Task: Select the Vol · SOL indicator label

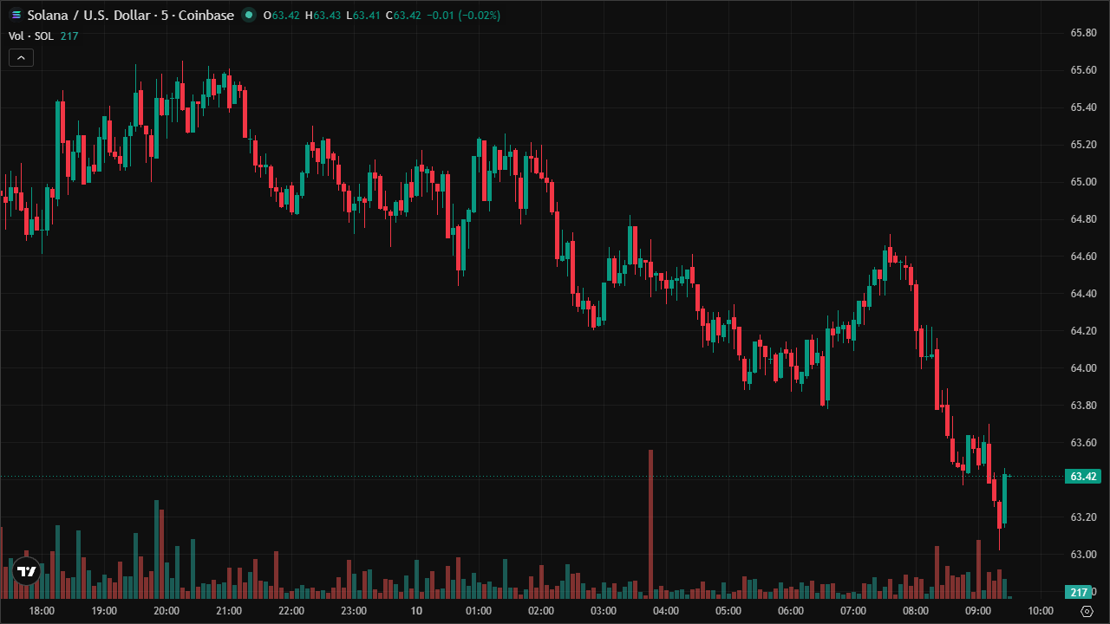Action: tap(32, 36)
